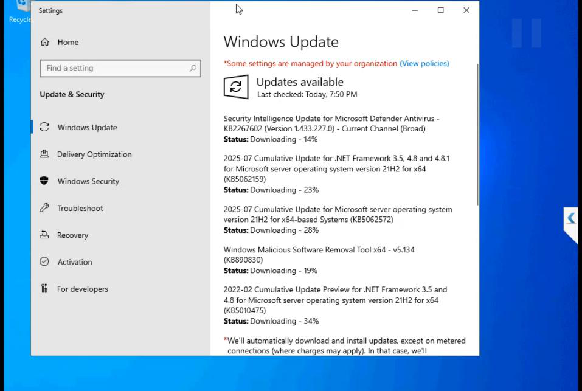Click the KB5062159 .NET Framework update entry
Screen dimensions: 582x391
click(x=337, y=169)
